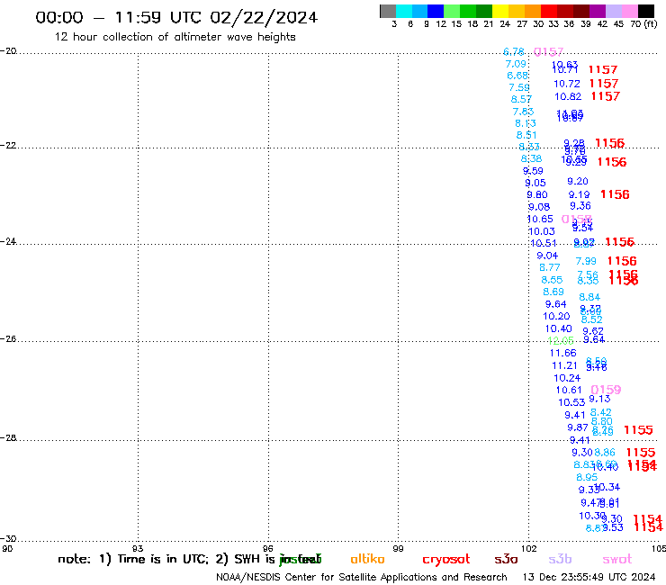
Task: Click the "10.53" wave height reading
Action: coord(571,402)
